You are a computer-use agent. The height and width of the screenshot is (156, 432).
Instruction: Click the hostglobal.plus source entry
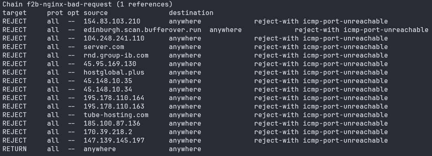pyautogui.click(x=114, y=73)
